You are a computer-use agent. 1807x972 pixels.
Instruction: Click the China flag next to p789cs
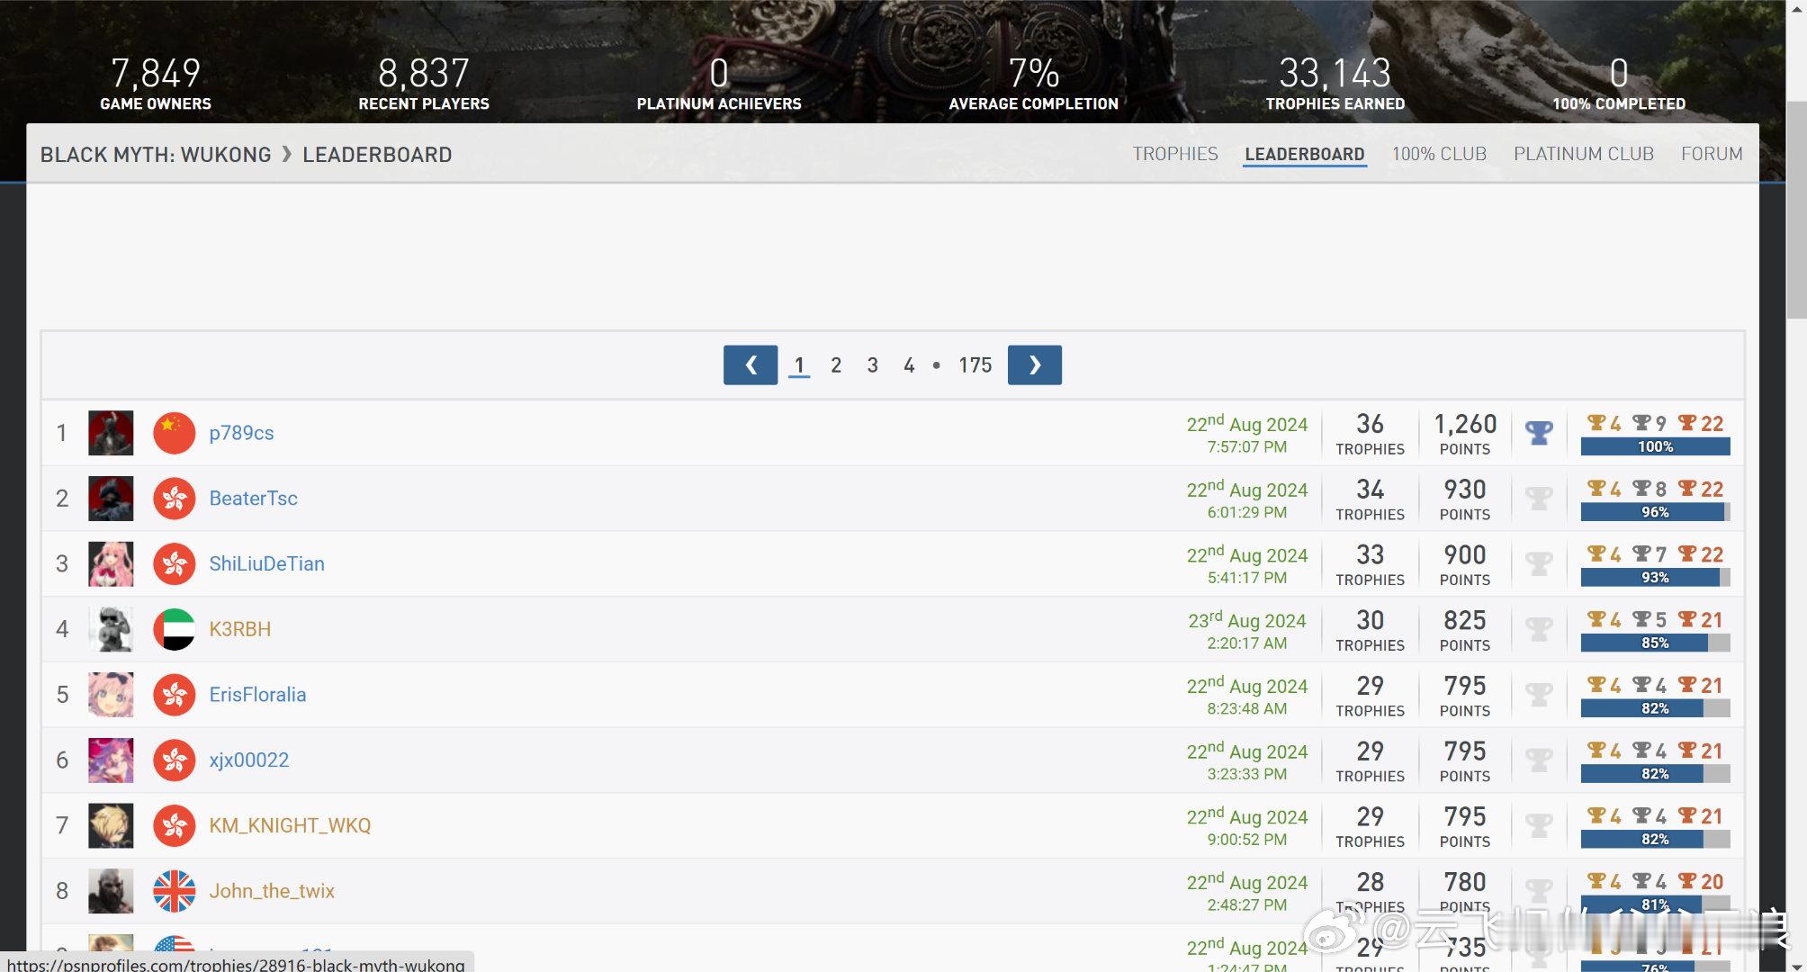pos(175,433)
